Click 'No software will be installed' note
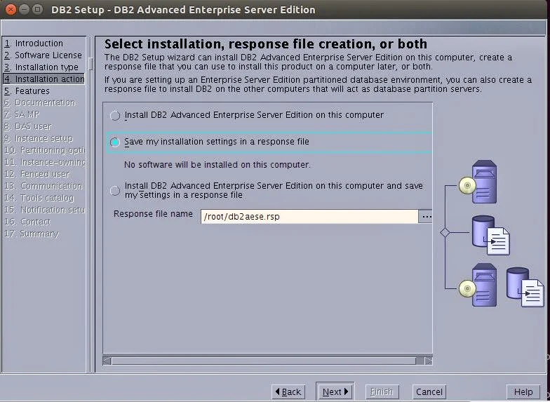Image resolution: width=550 pixels, height=402 pixels. (x=217, y=164)
